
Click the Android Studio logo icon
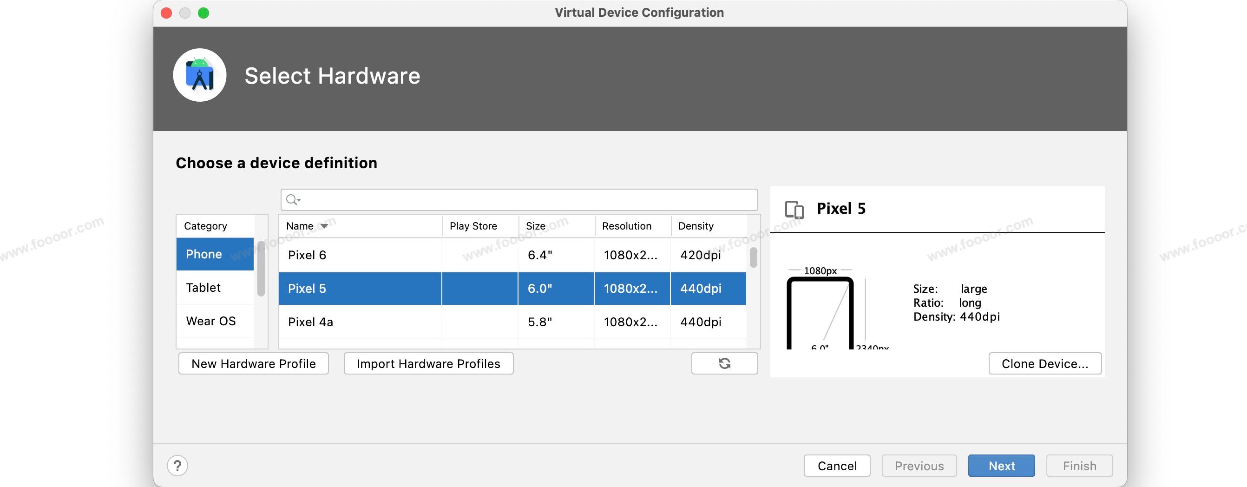199,76
